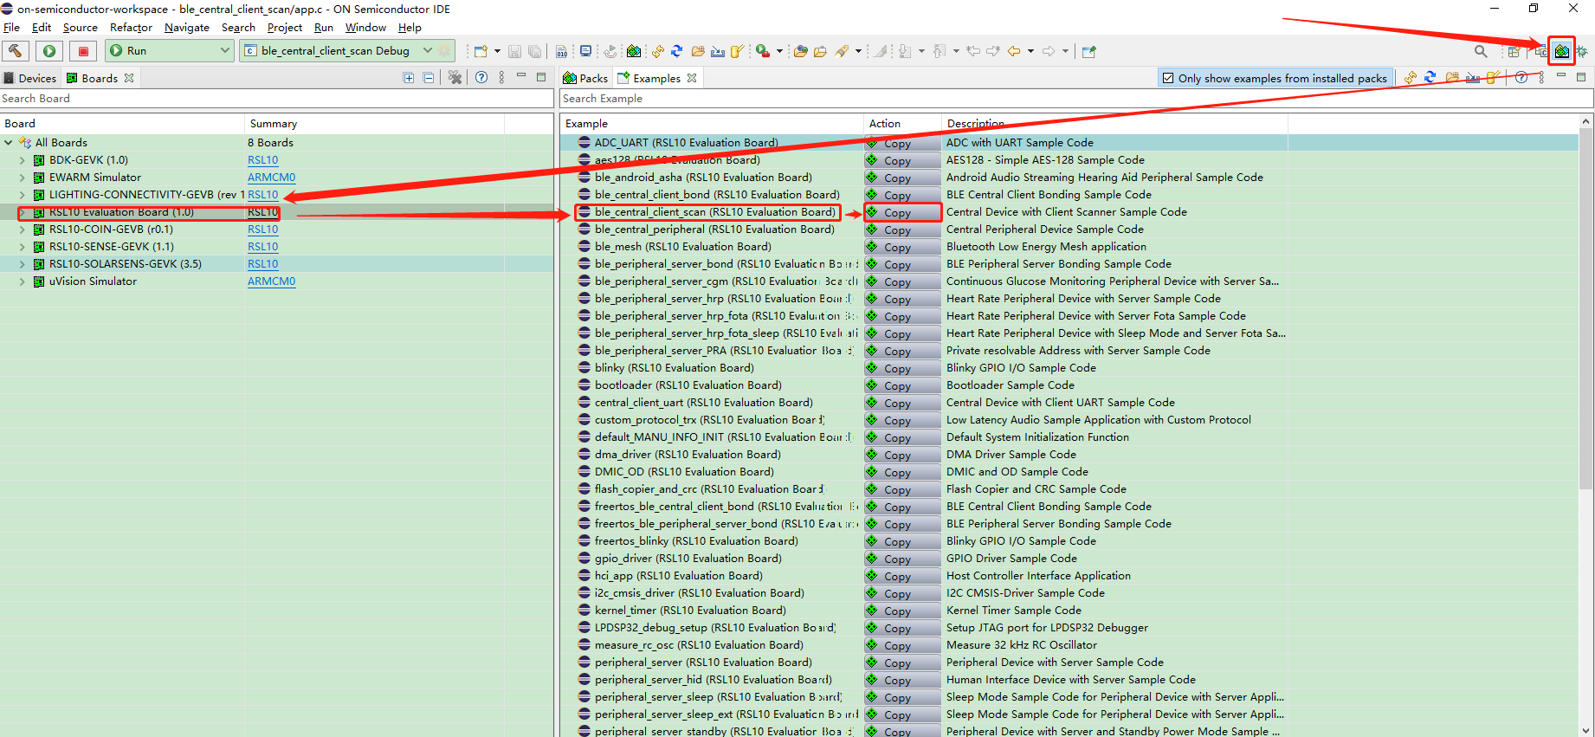Open ARMCM0 link for EWARM Simulator
The width and height of the screenshot is (1595, 737).
[271, 178]
